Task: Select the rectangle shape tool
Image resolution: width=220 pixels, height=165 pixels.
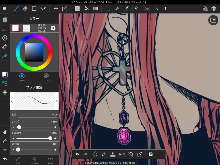Action: 34,9
